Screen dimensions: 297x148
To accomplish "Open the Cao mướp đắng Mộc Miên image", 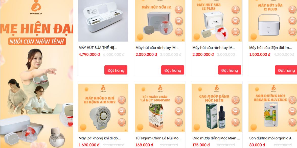I will (217, 108).
